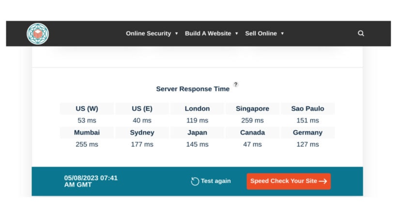
Task: Open the Build A Website menu
Action: pos(208,33)
